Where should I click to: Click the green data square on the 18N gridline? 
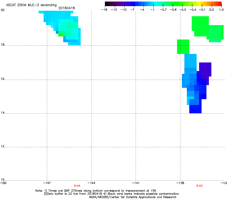pos(183,47)
